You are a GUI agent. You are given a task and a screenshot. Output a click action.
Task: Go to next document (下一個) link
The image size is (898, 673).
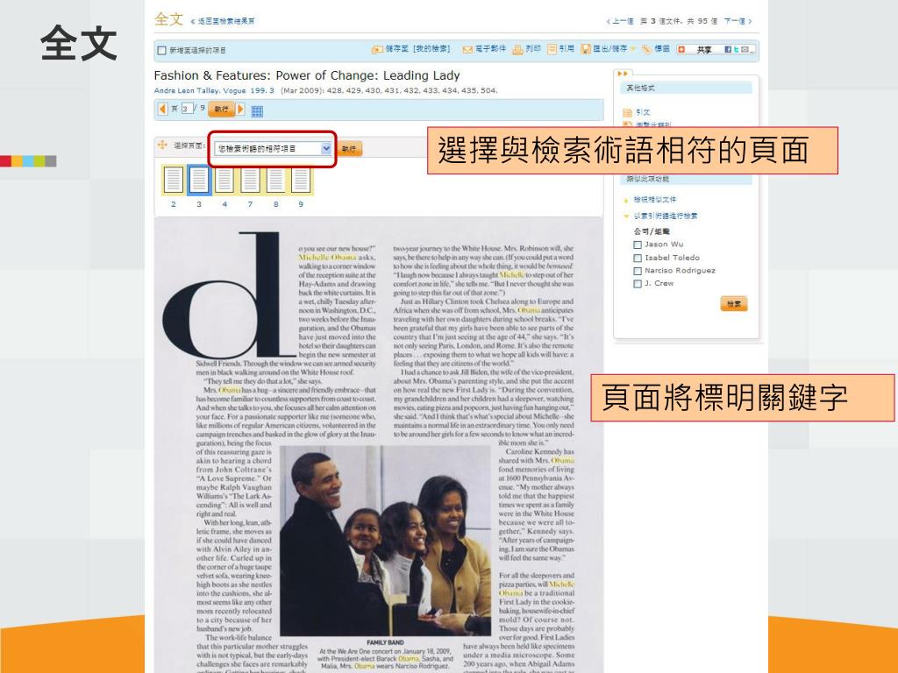738,21
